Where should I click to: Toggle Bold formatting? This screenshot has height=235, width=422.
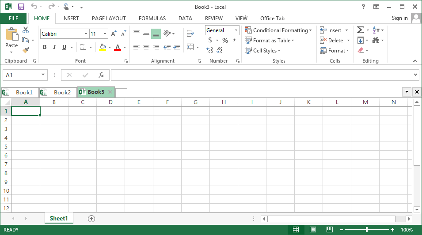[x=45, y=47]
